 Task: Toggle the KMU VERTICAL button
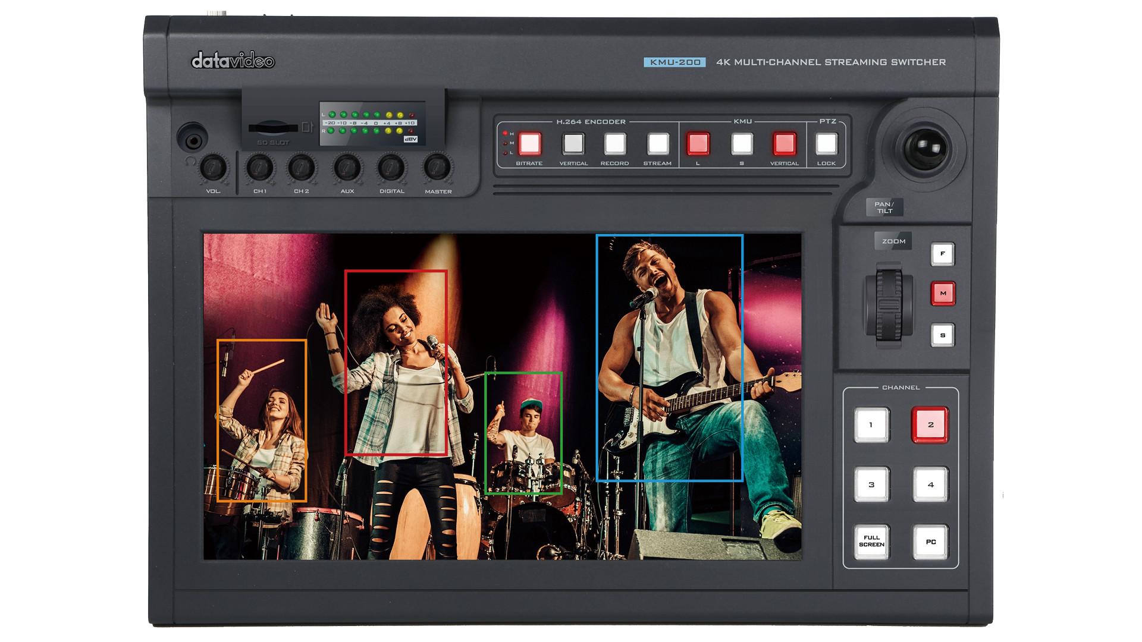(x=784, y=143)
